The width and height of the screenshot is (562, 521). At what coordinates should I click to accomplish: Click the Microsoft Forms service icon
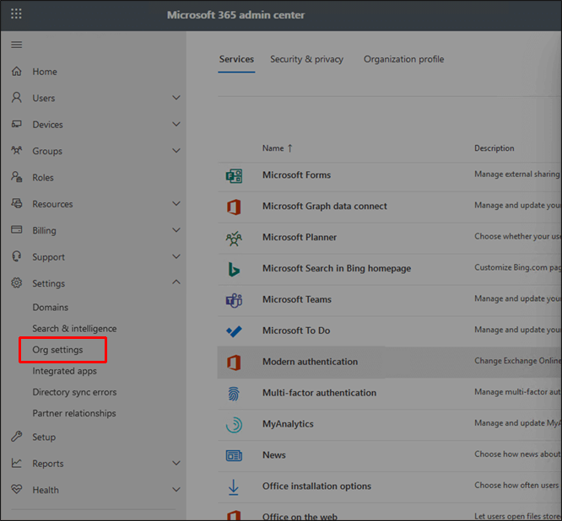[234, 175]
